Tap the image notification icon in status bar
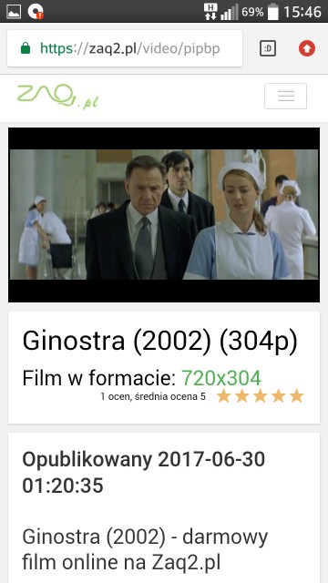This screenshot has height=583, width=328. pyautogui.click(x=14, y=12)
